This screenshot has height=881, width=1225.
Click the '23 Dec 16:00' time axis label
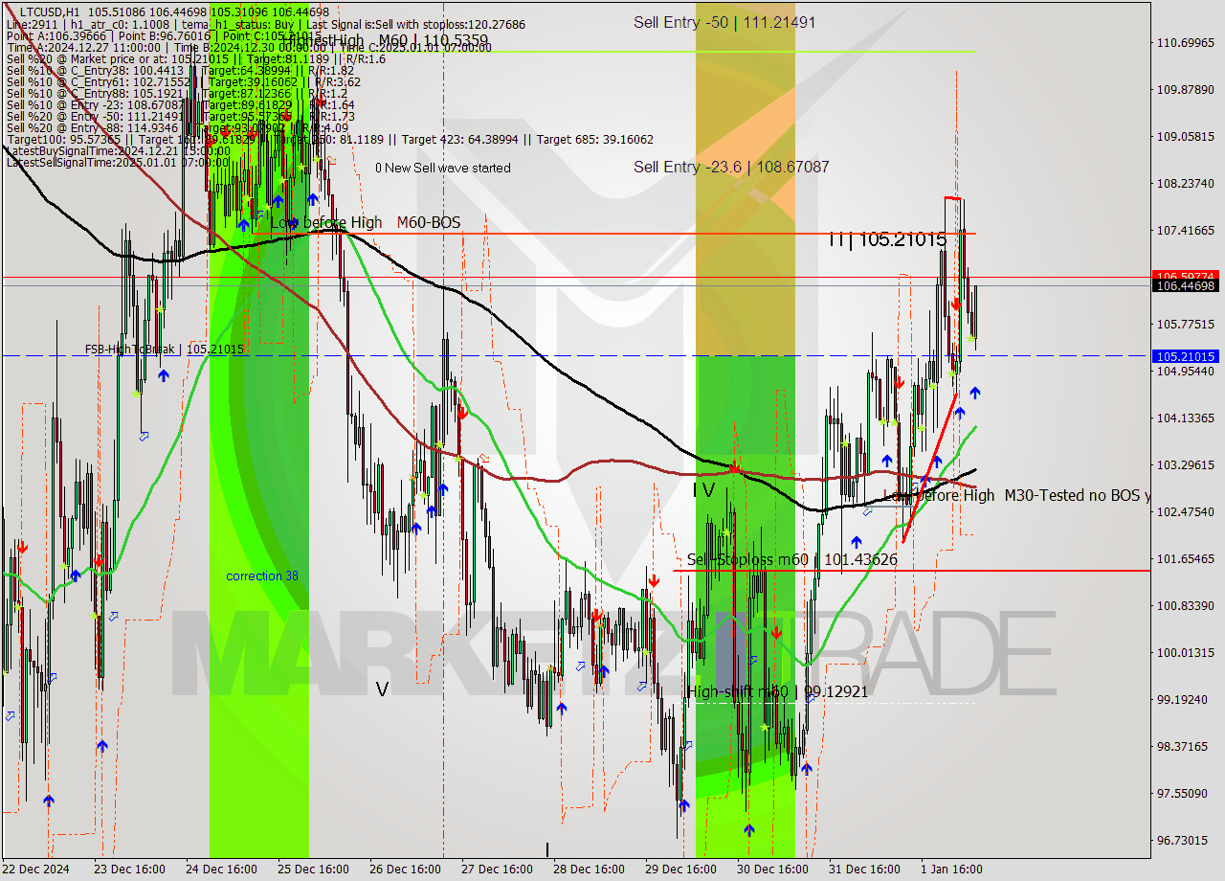pos(130,870)
